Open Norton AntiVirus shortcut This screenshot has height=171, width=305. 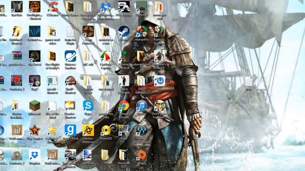88,130
